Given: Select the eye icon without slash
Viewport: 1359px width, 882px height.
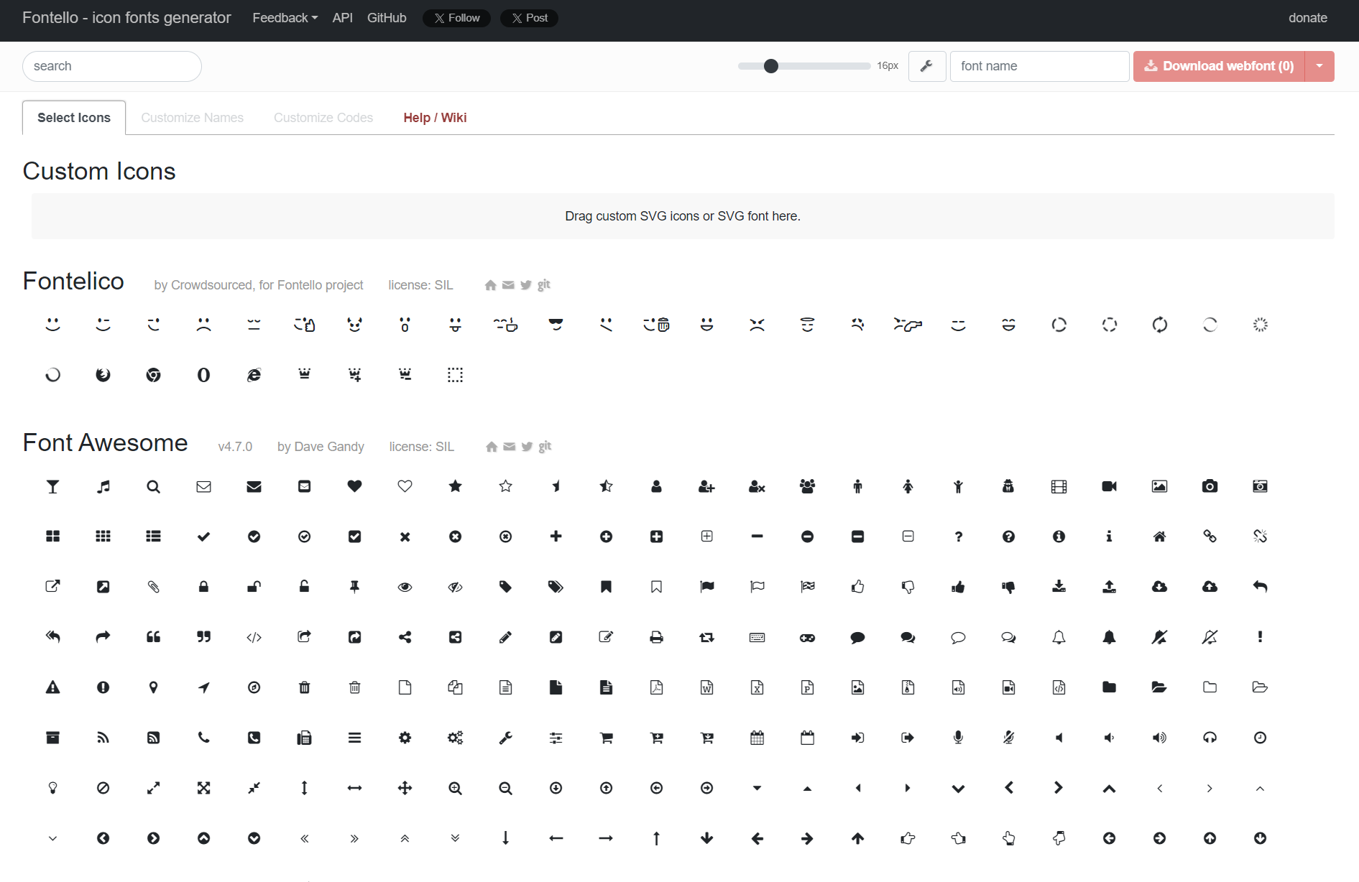Looking at the screenshot, I should click(x=405, y=587).
